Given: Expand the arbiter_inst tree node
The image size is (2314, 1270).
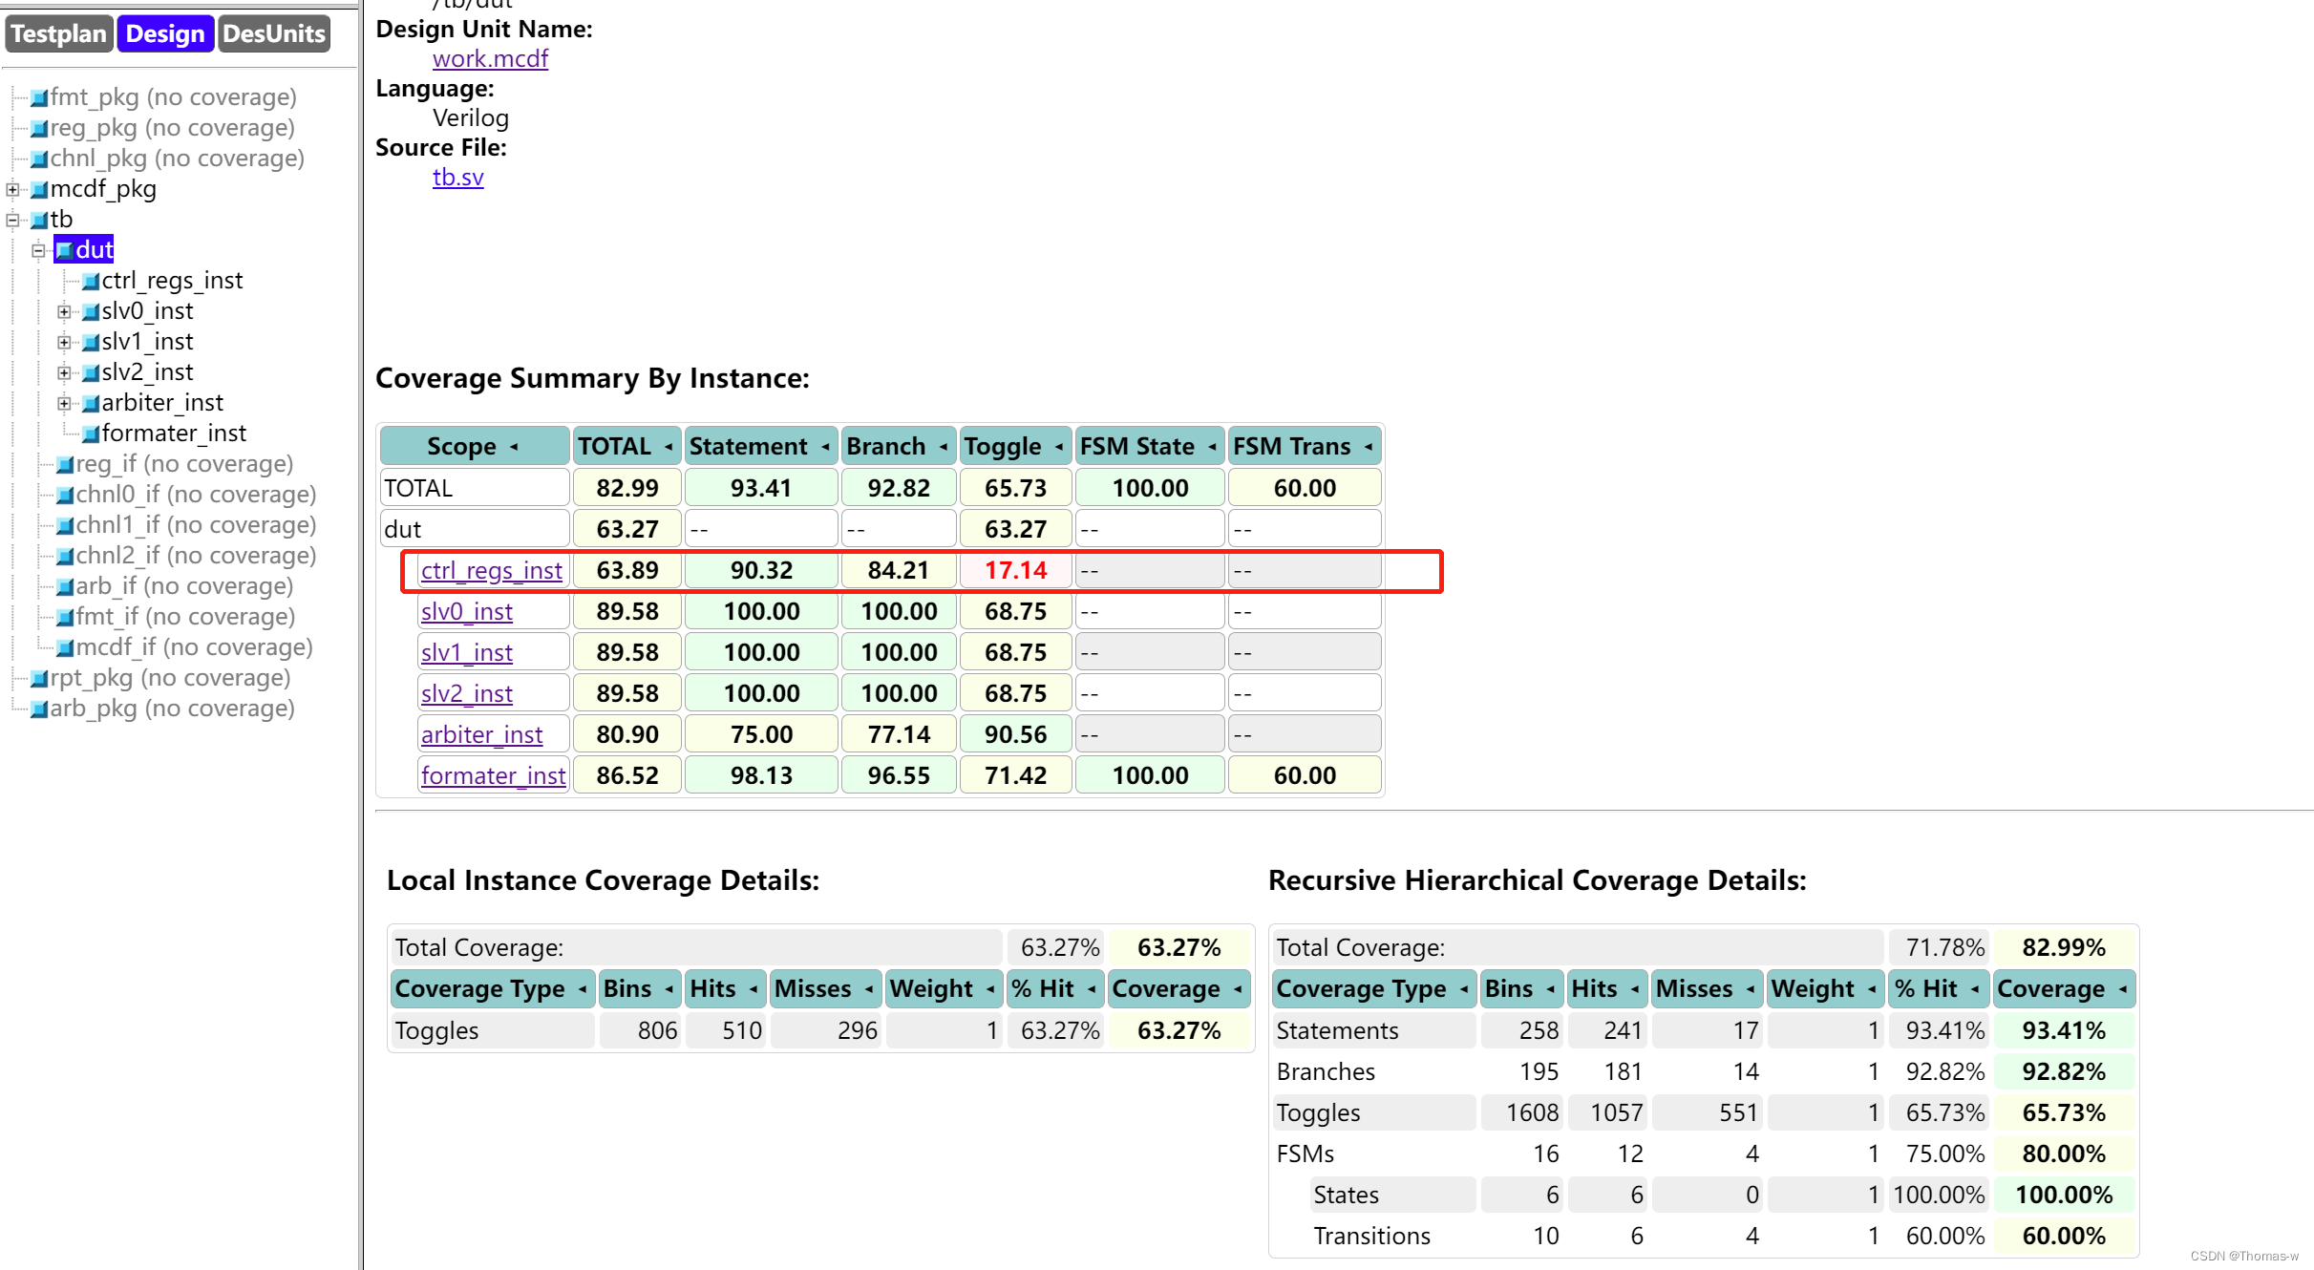Looking at the screenshot, I should coord(64,403).
